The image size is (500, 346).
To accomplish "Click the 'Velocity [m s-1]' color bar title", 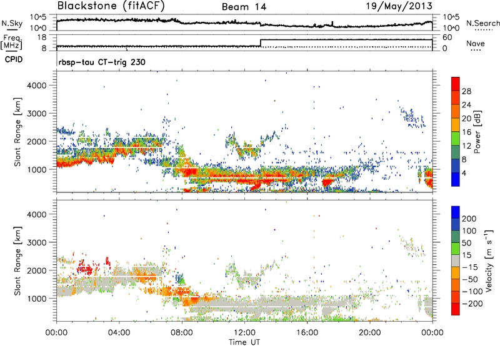I will pyautogui.click(x=489, y=260).
